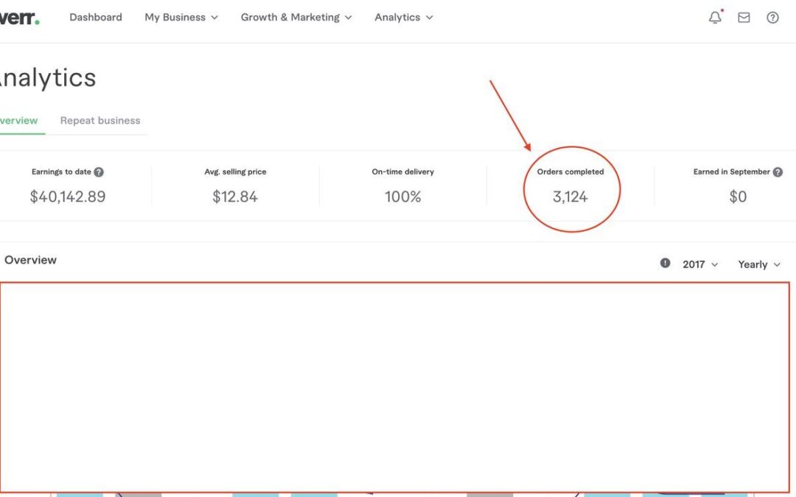This screenshot has width=796, height=497.
Task: Open the Analytics dropdown in the navbar
Action: 403,18
